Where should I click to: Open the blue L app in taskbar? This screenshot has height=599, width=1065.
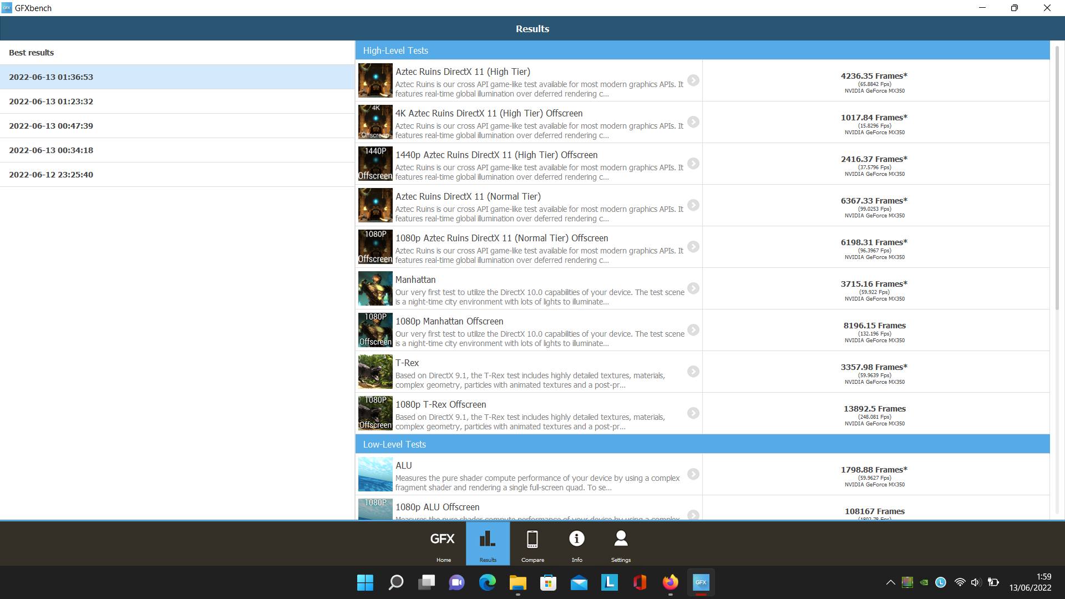609,582
